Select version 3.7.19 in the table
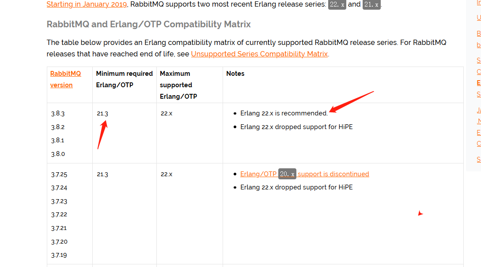 pyautogui.click(x=59, y=255)
